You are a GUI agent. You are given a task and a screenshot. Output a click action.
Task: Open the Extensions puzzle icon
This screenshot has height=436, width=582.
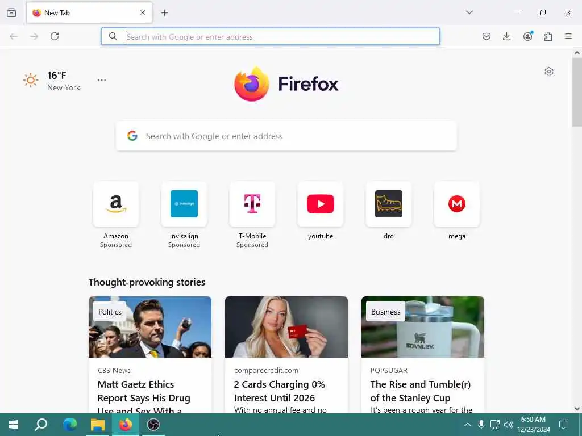coord(548,36)
